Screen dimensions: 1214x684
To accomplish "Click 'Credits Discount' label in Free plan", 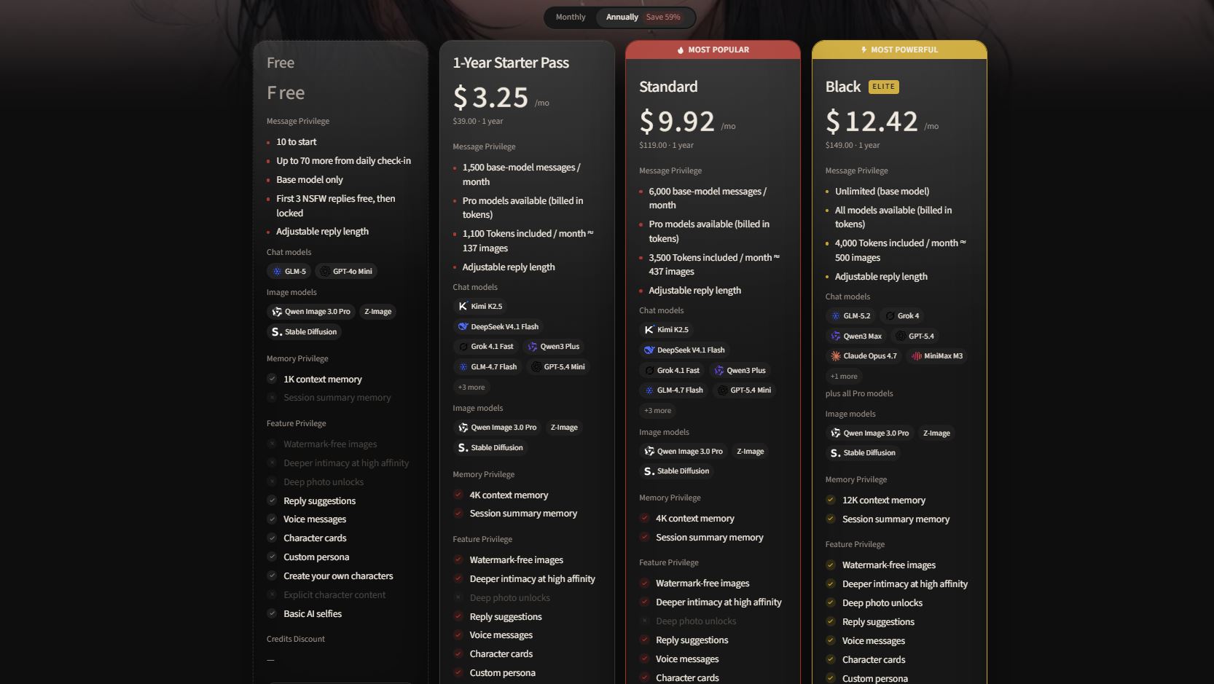I will (x=296, y=640).
